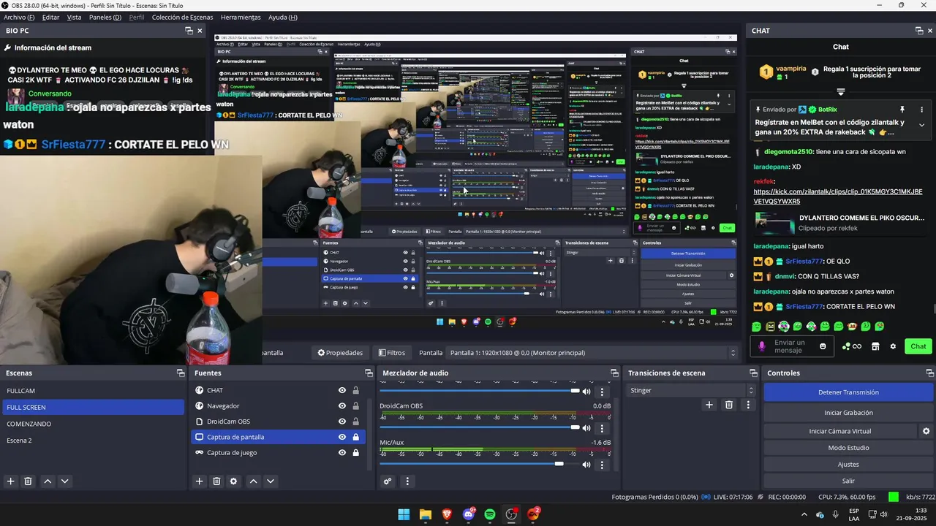Click Detener Transmisión button
Screen dimensions: 936x526
[848, 392]
